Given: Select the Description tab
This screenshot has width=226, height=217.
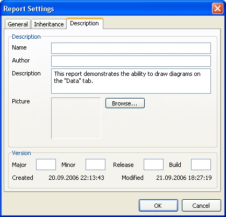Looking at the screenshot, I should click(84, 23).
